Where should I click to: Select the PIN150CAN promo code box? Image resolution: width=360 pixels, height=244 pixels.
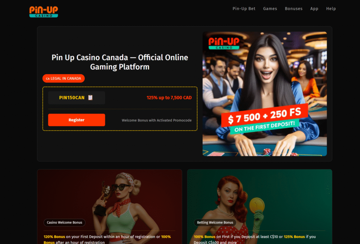tap(76, 98)
